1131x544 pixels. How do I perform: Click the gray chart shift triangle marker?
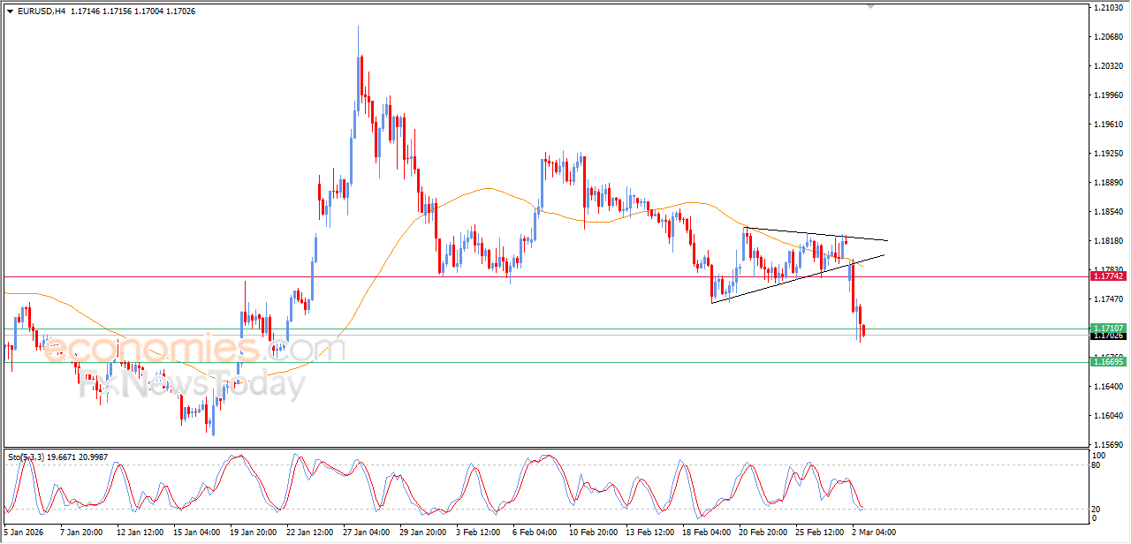click(x=870, y=7)
